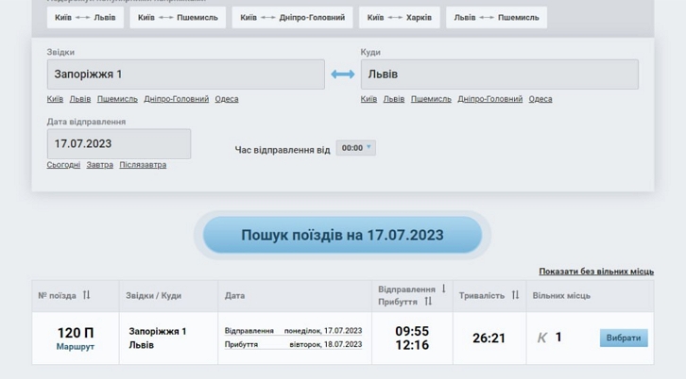
Task: Sort by arrival time arrows
Action: point(428,302)
